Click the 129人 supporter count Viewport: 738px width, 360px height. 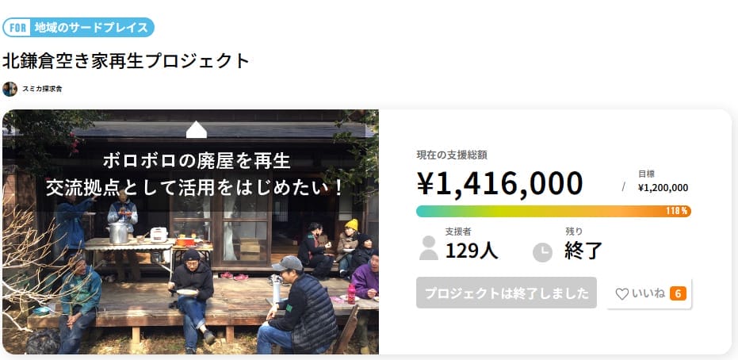(x=472, y=251)
